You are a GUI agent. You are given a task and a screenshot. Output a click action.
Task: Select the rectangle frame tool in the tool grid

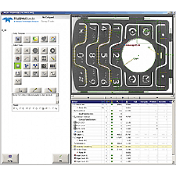44,58
